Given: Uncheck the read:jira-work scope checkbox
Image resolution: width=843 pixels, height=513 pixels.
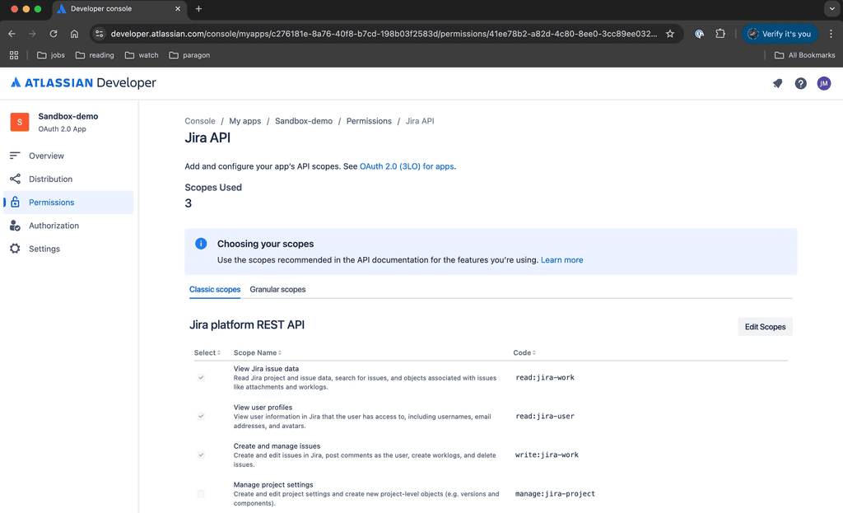Looking at the screenshot, I should (x=201, y=377).
